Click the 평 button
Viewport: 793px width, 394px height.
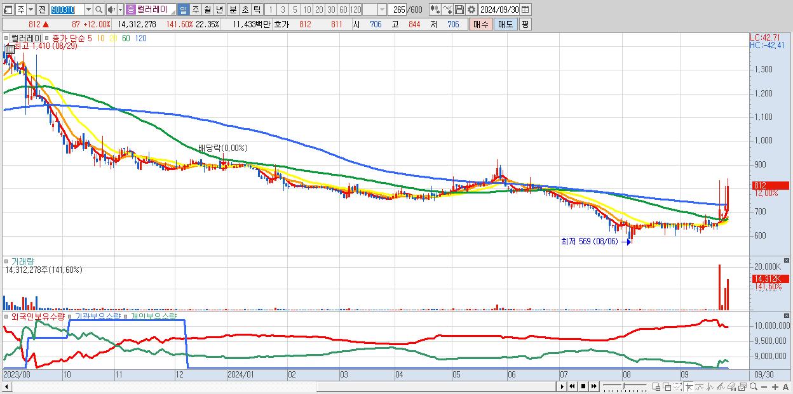[525, 24]
